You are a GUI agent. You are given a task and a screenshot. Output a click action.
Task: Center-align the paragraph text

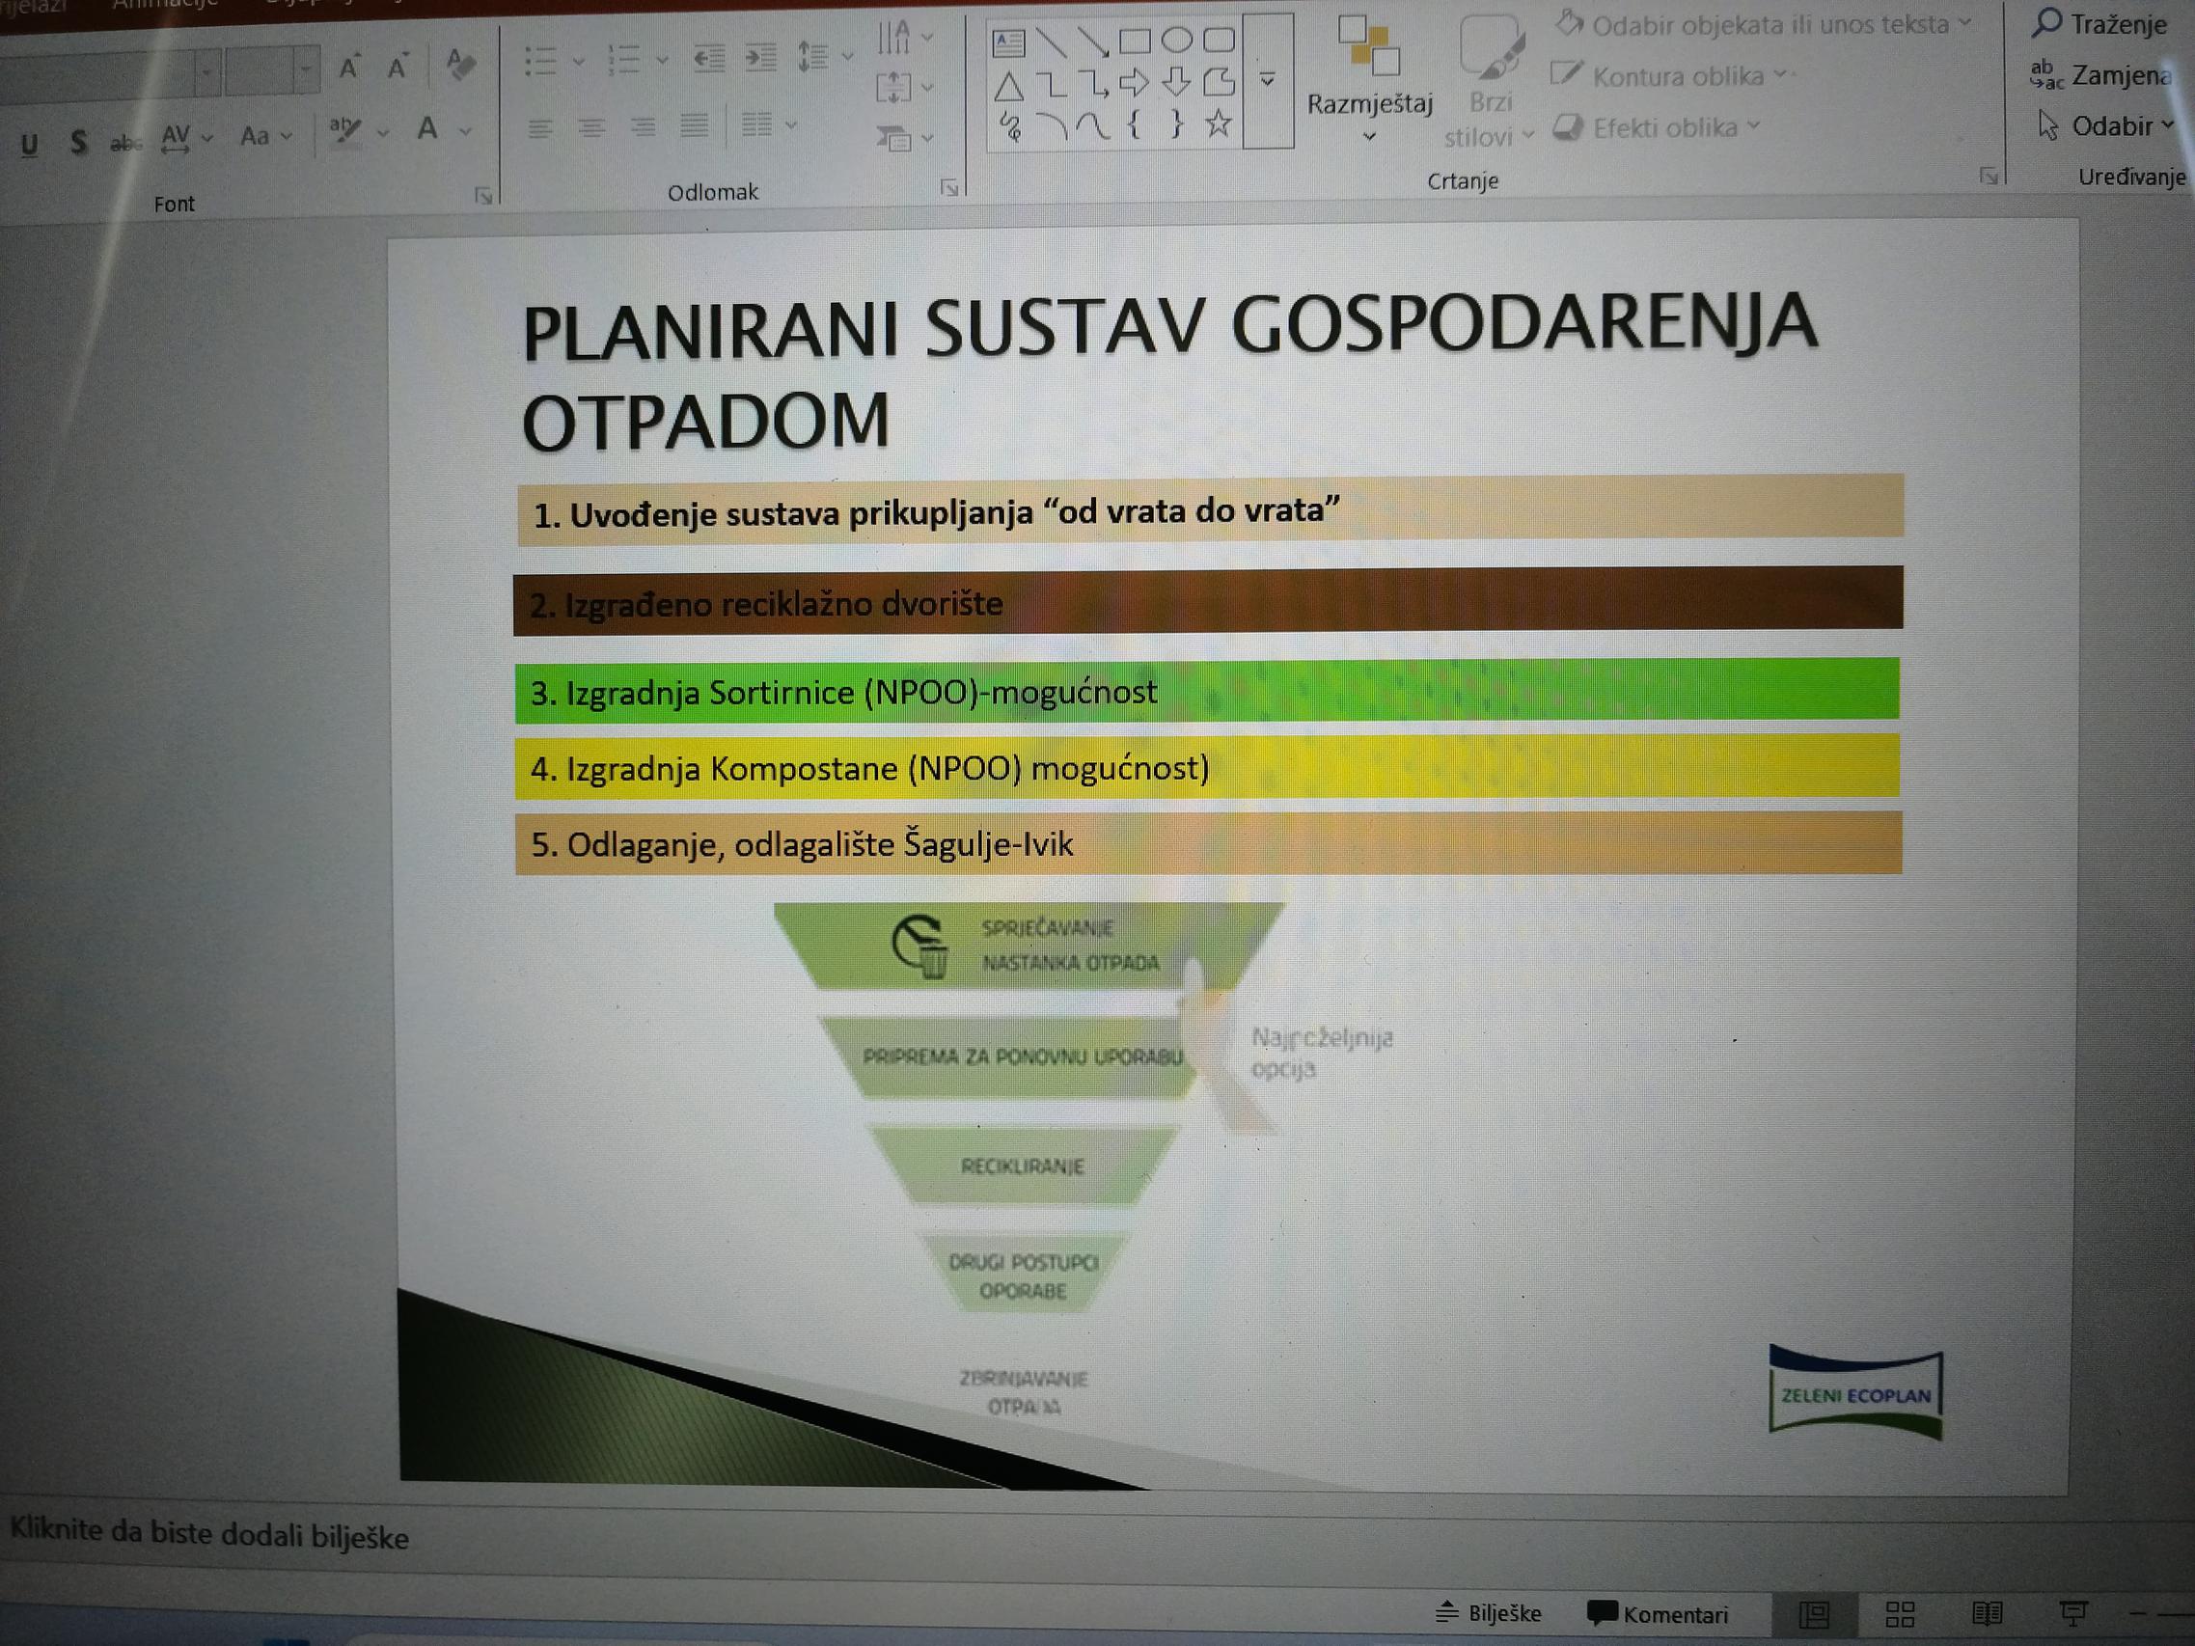[x=591, y=128]
